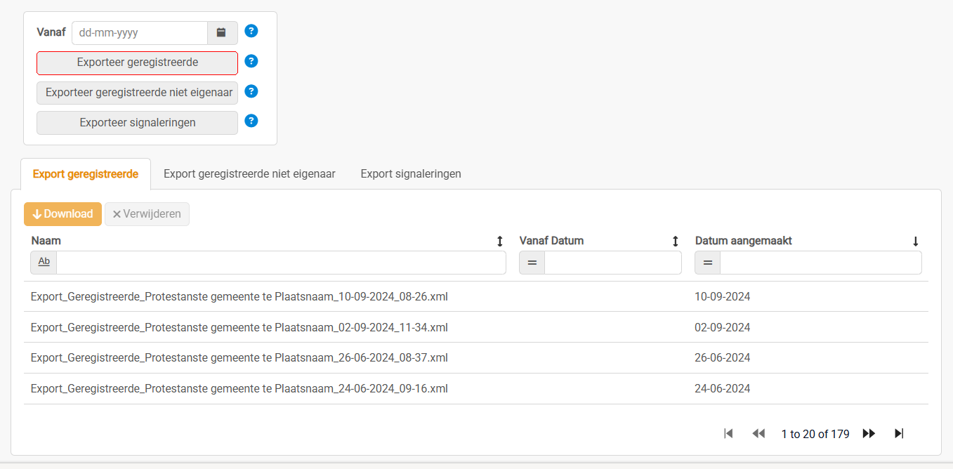Select the export file dated 10-09-2024_08-26
The height and width of the screenshot is (469, 953).
(239, 297)
